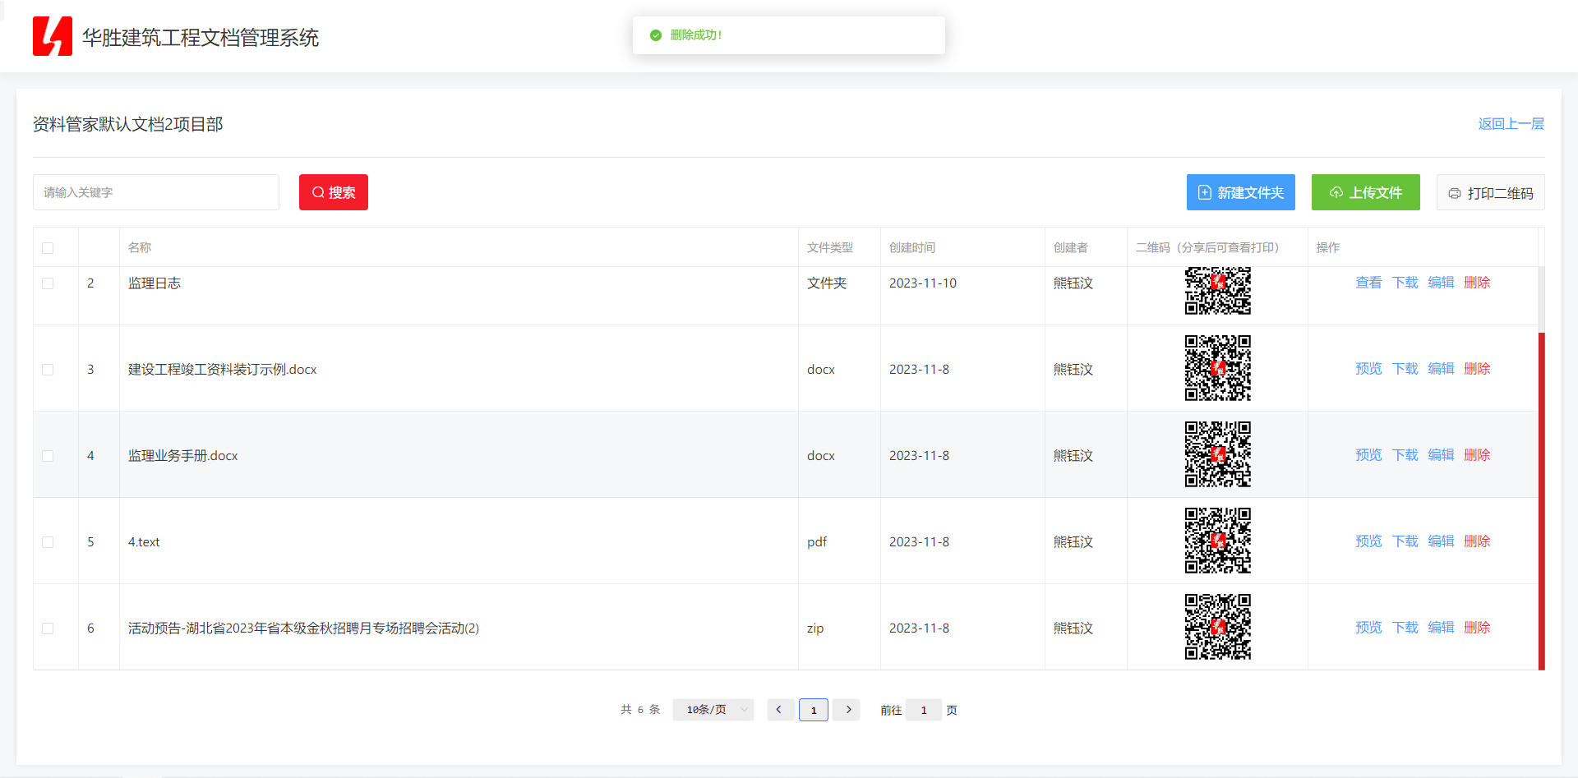Click the green success checkmark icon
This screenshot has height=778, width=1578.
pyautogui.click(x=656, y=35)
